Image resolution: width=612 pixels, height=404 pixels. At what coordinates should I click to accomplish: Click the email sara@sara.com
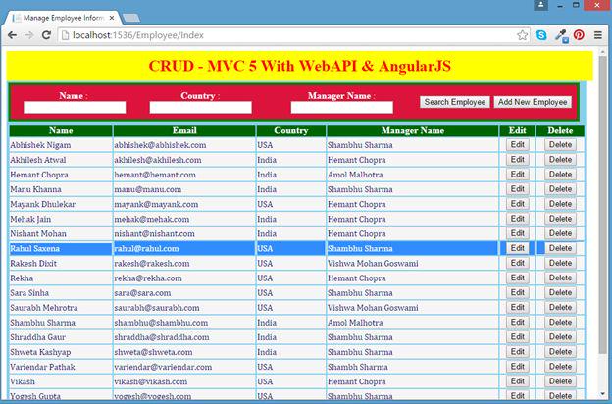(142, 293)
